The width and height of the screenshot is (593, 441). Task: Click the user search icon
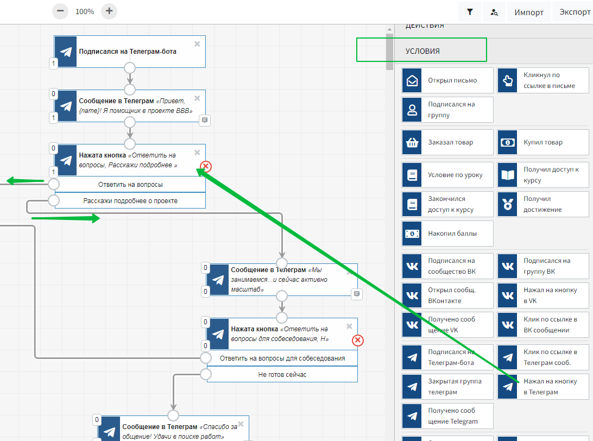click(x=494, y=12)
